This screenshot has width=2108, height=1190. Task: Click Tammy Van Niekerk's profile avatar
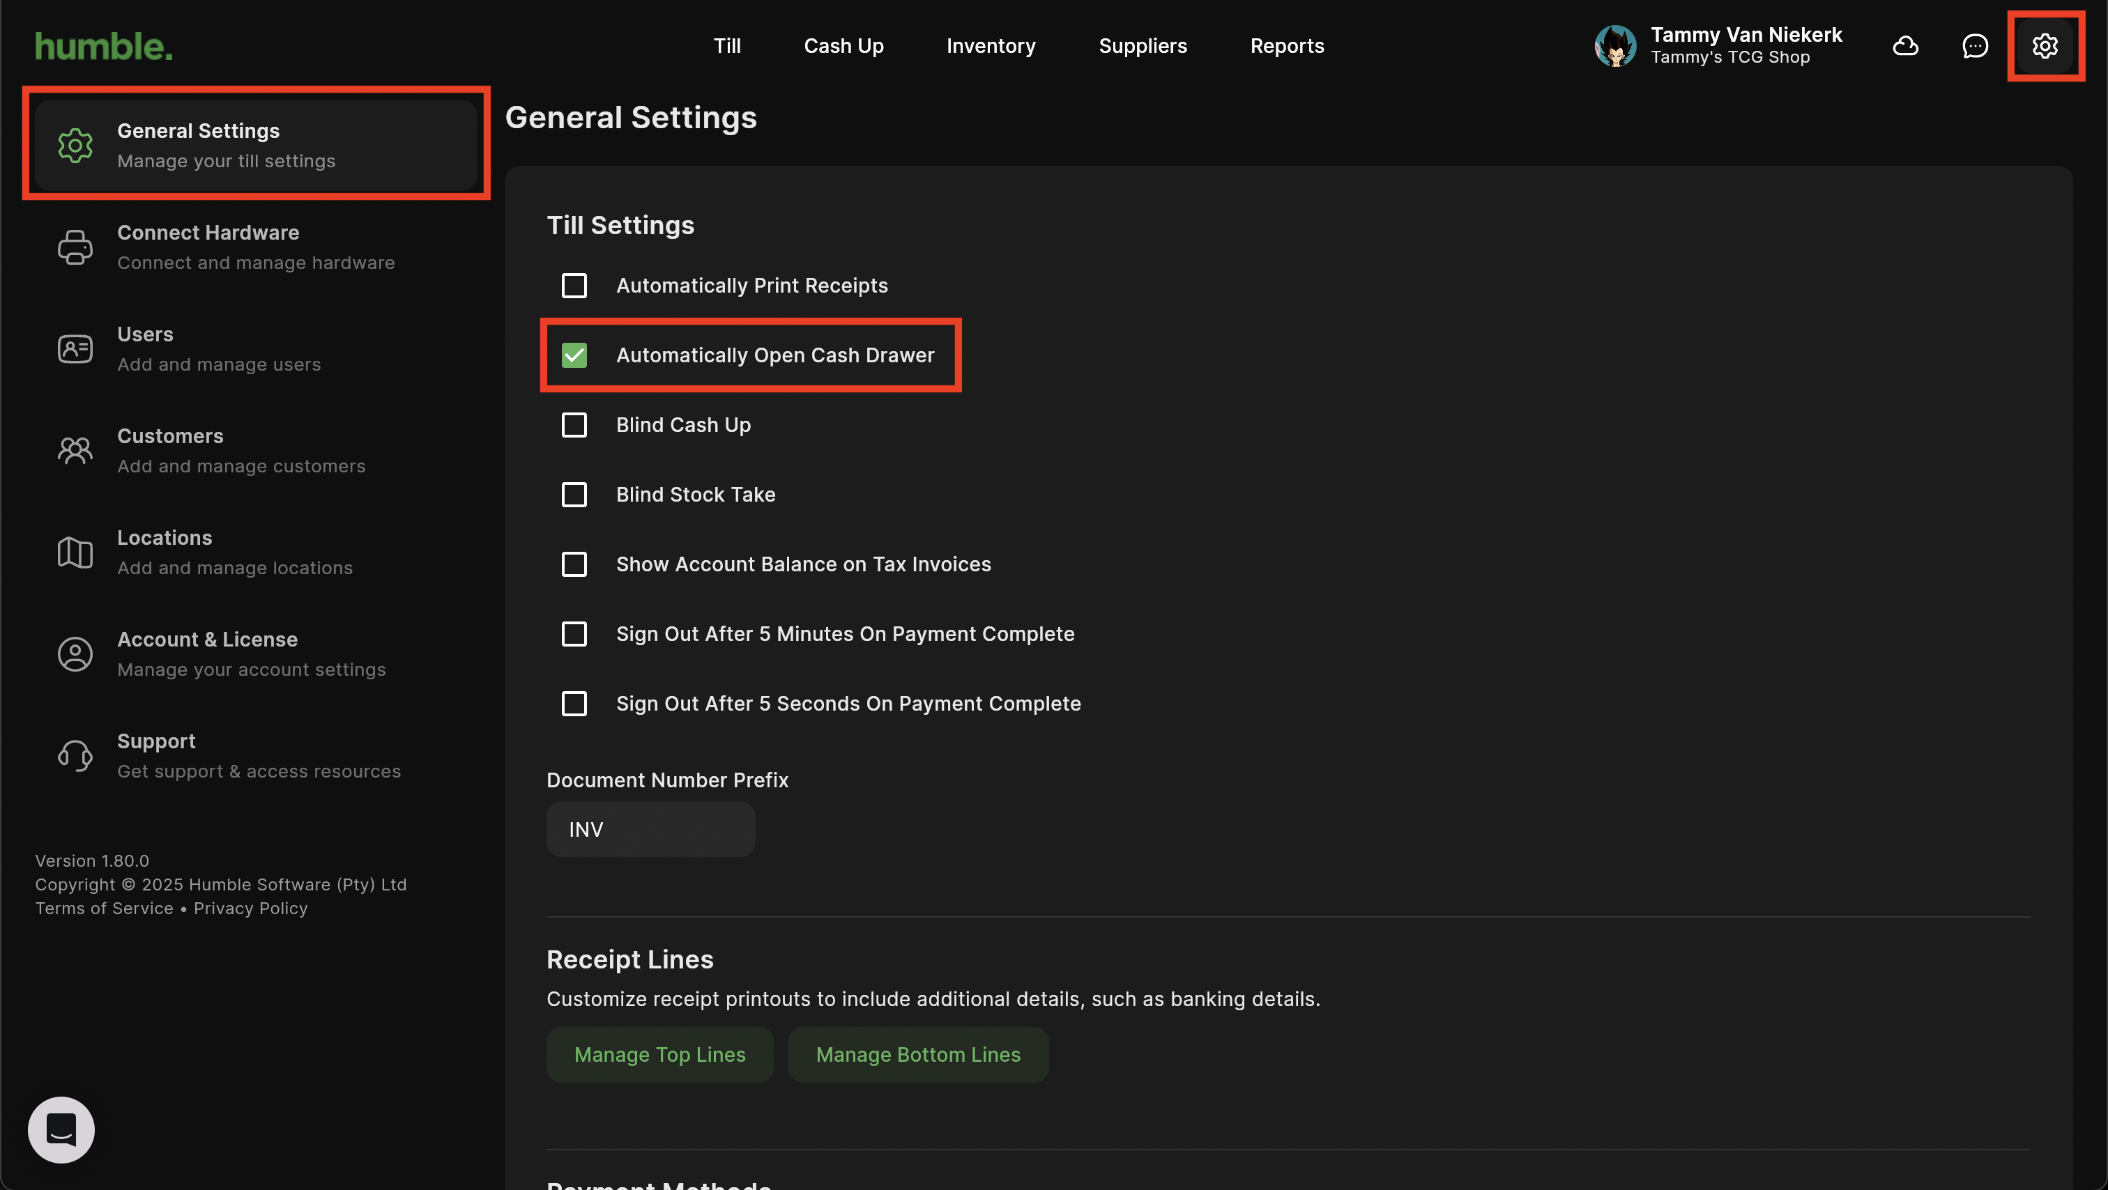(x=1614, y=46)
